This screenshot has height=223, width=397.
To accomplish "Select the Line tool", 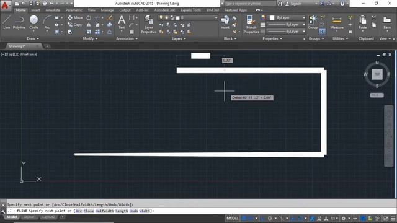I will pyautogui.click(x=7, y=22).
